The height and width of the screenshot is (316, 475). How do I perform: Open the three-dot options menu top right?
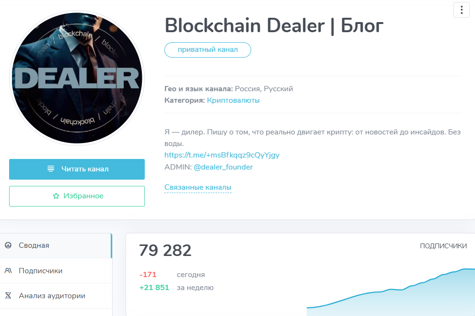[x=461, y=10]
